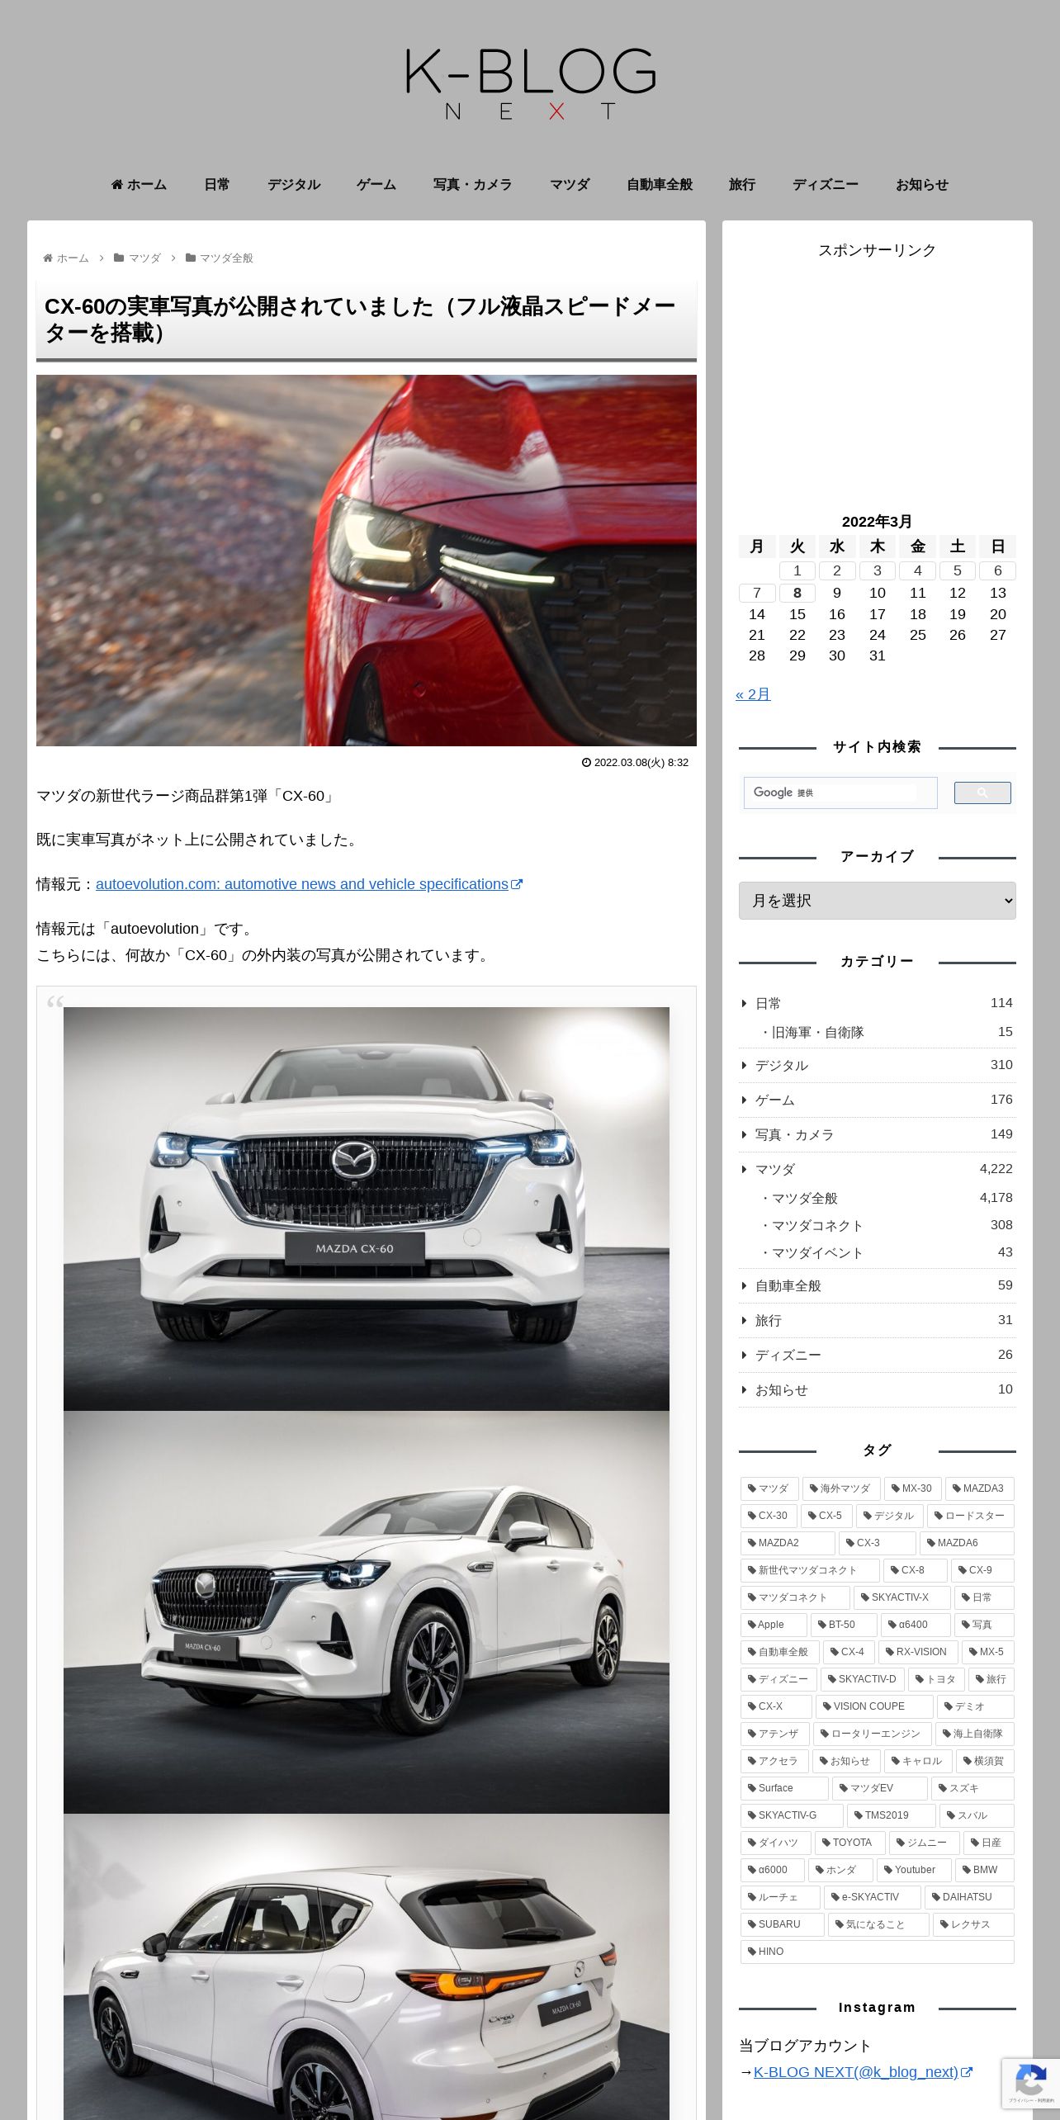Open the 写真・カメラ navigation menu item
1060x2120 pixels.
coord(473,185)
